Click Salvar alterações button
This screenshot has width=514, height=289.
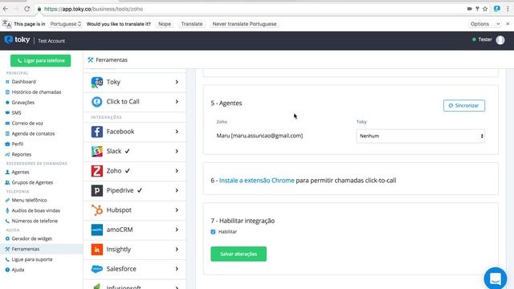pyautogui.click(x=239, y=254)
